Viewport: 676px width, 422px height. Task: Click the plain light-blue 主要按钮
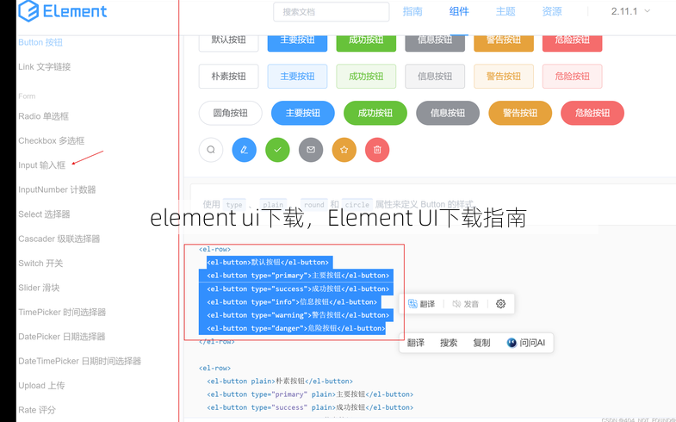[x=297, y=77]
